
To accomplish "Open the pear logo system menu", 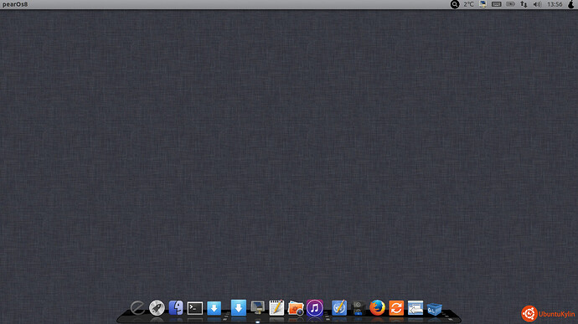I will pos(571,4).
